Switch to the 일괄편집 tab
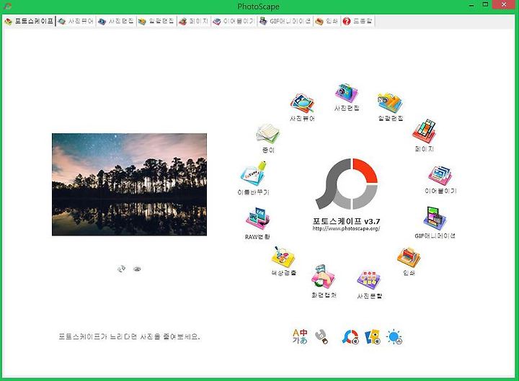The image size is (519, 381). (156, 21)
